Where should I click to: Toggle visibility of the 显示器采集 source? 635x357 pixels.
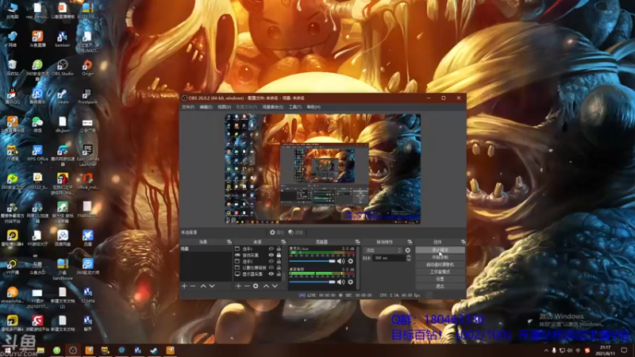pyautogui.click(x=271, y=274)
